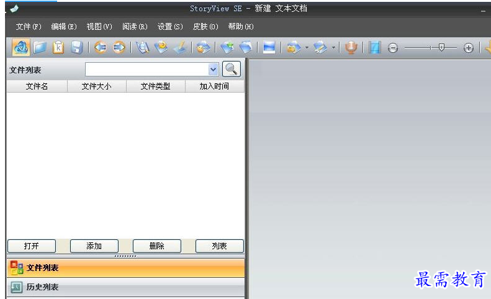Click the StoryView feather app icon

click(14, 9)
